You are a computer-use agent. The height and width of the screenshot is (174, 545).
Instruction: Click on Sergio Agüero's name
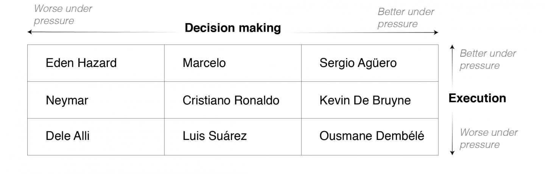click(x=358, y=63)
